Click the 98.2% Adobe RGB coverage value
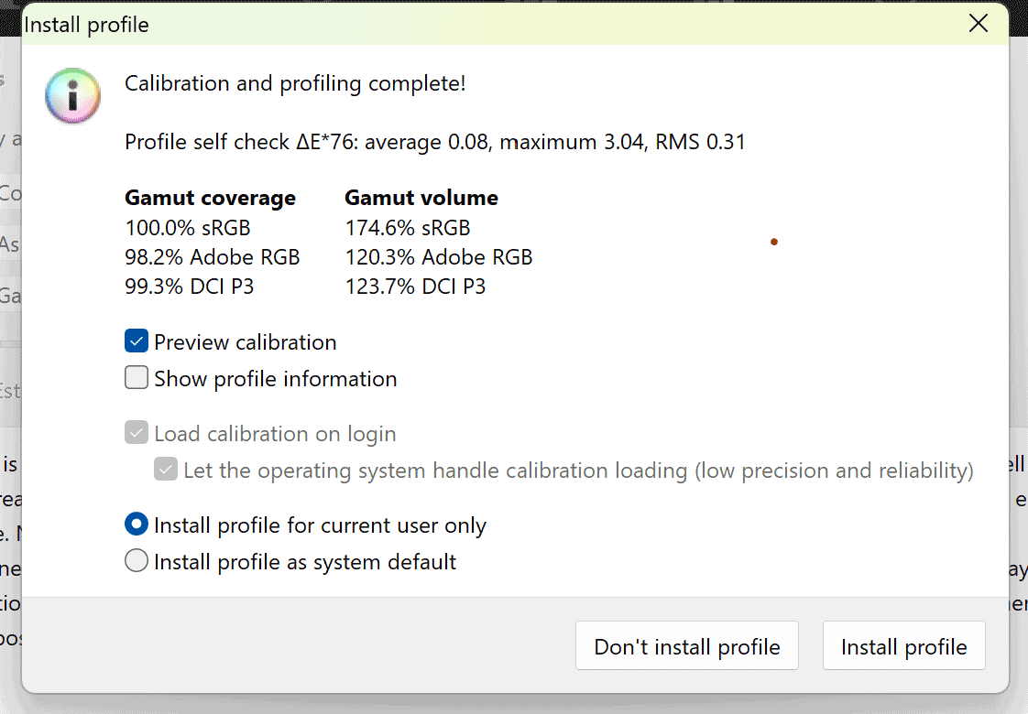The height and width of the screenshot is (714, 1028). (213, 257)
